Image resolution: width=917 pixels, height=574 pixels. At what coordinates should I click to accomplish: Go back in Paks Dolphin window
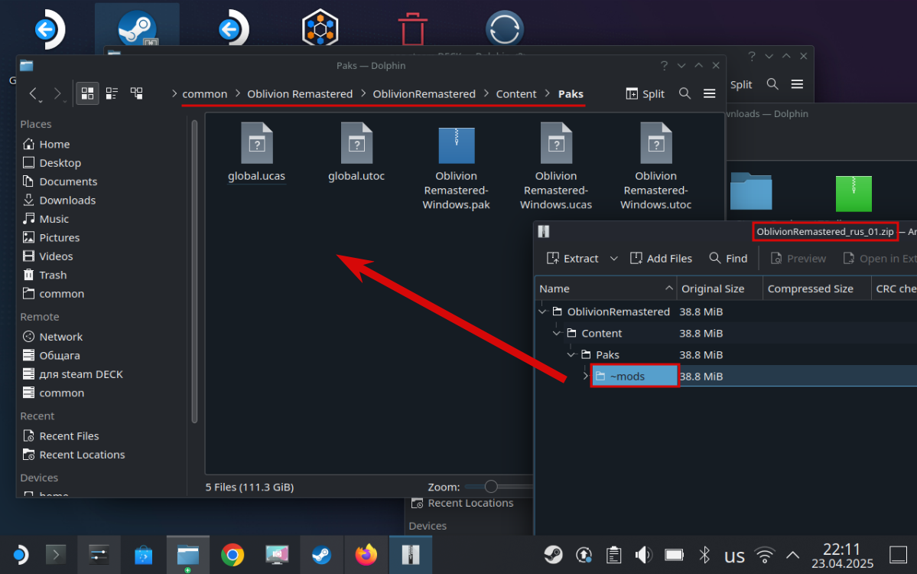tap(34, 93)
